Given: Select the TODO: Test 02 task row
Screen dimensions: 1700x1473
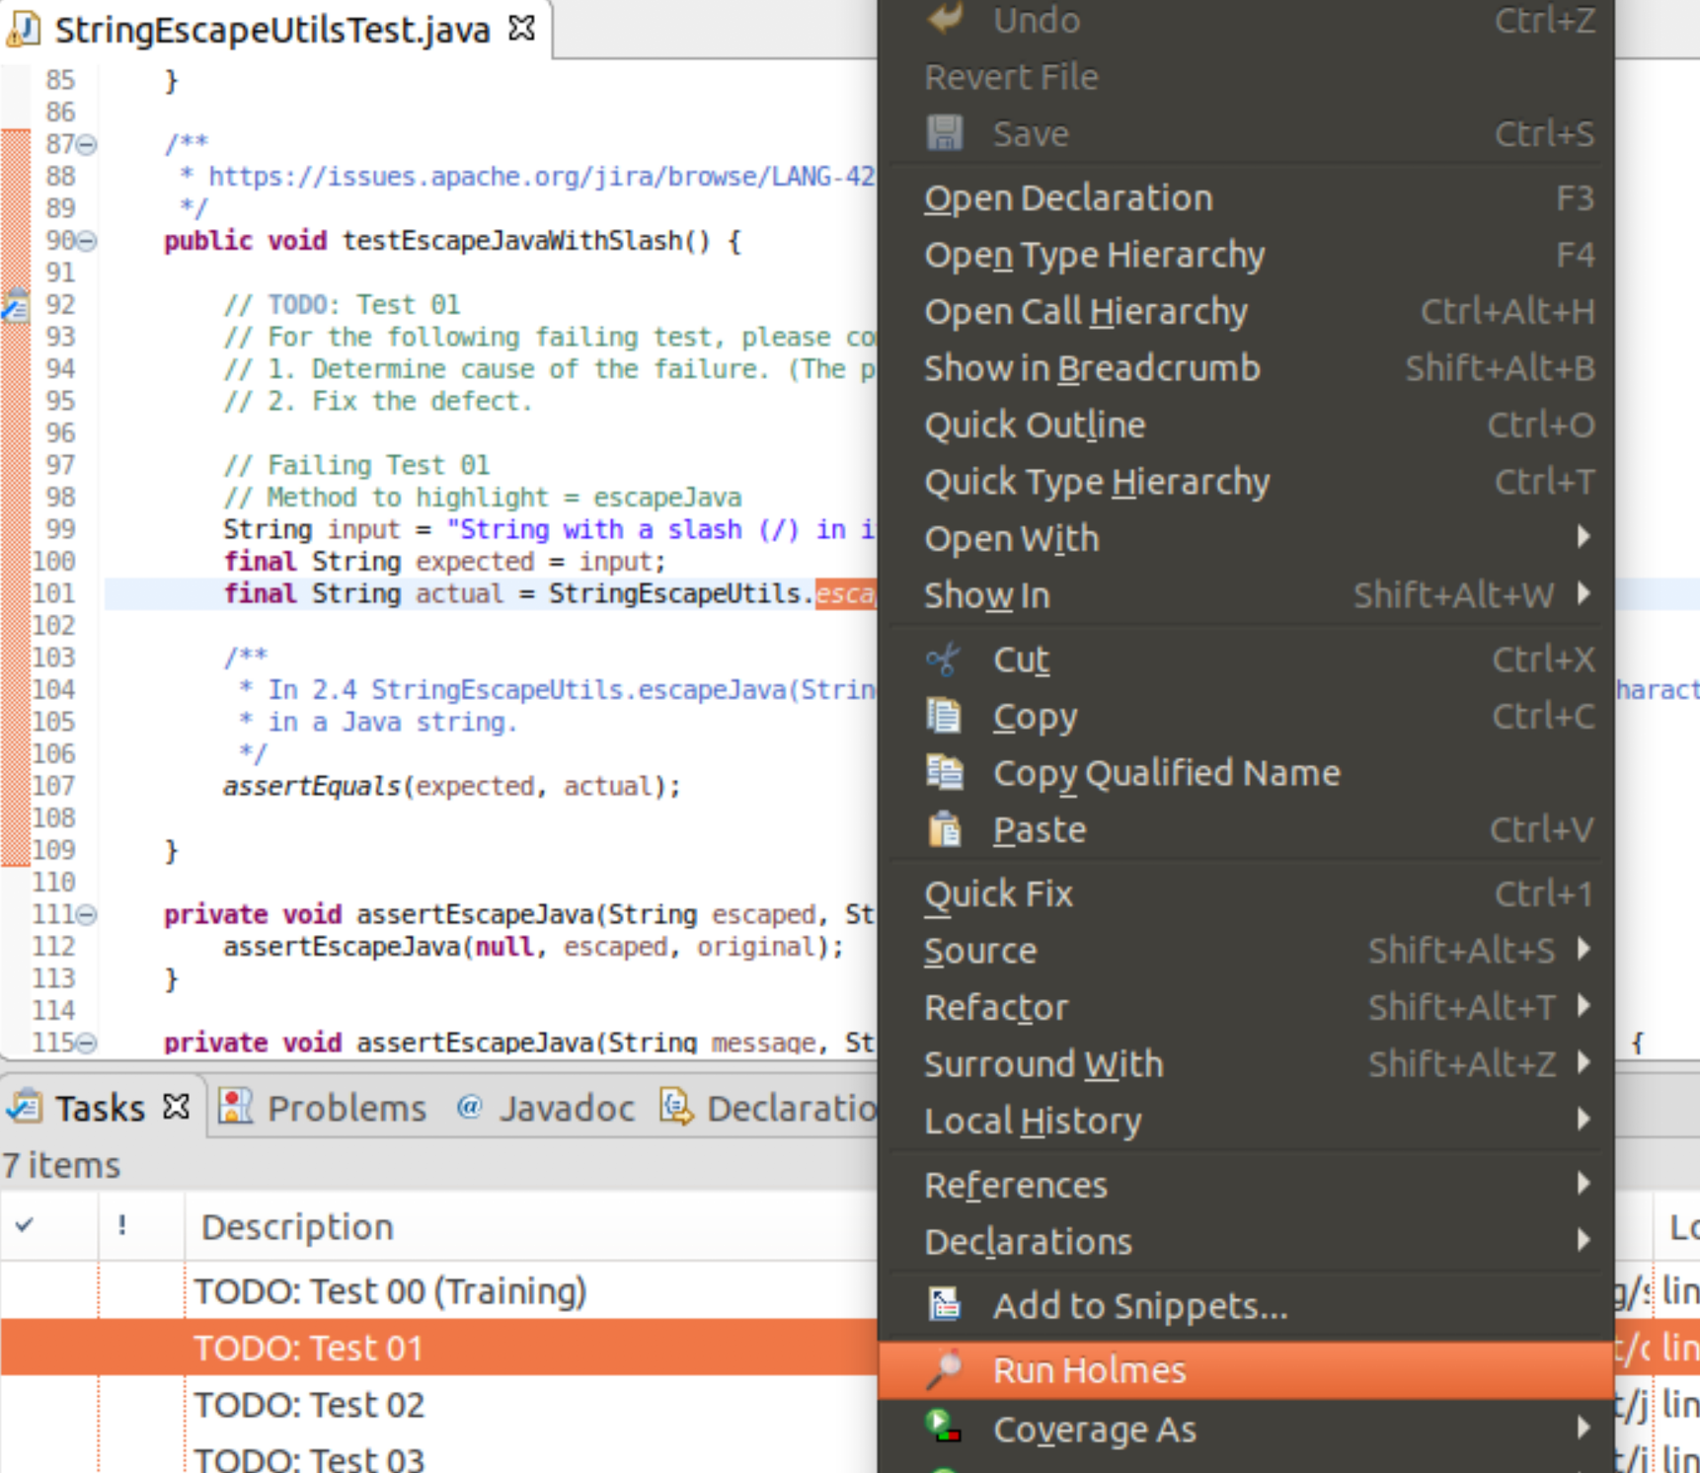Looking at the screenshot, I should pos(309,1405).
